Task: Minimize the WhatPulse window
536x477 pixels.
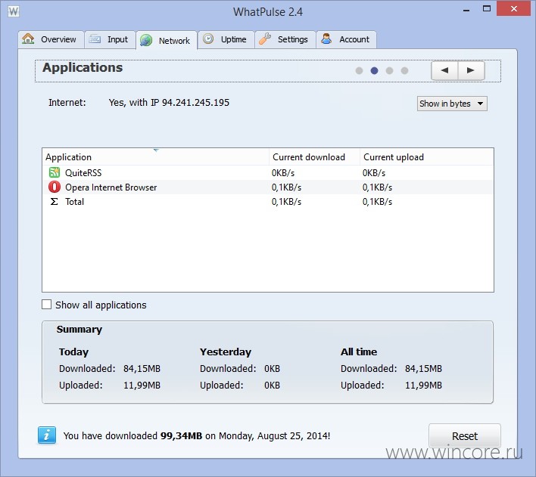Action: [x=466, y=10]
